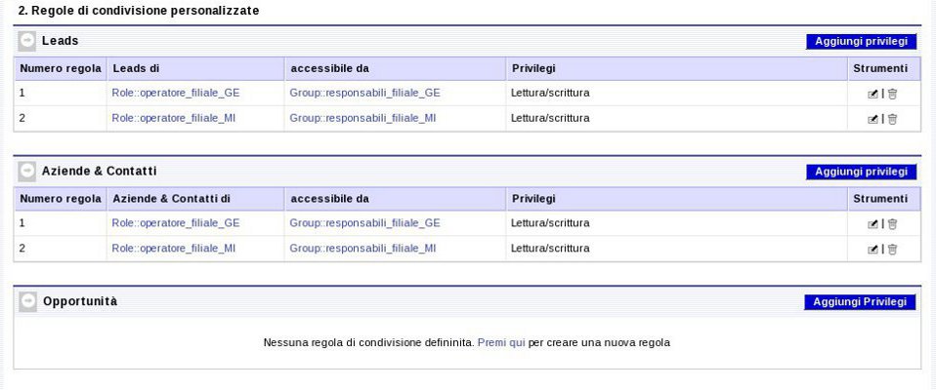The image size is (936, 390).
Task: Open Group::responsabili_filiale_GE in Aziende & Contatti
Action: point(364,223)
